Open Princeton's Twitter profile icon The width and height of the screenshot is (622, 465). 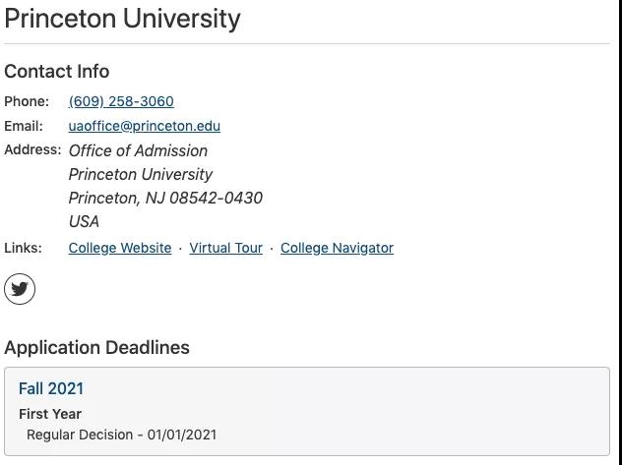[x=20, y=289]
